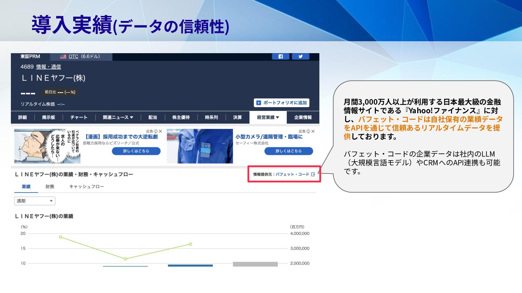The image size is (522, 293).
Task: Click the info icon on セーフィー ad
Action: (x=308, y=131)
